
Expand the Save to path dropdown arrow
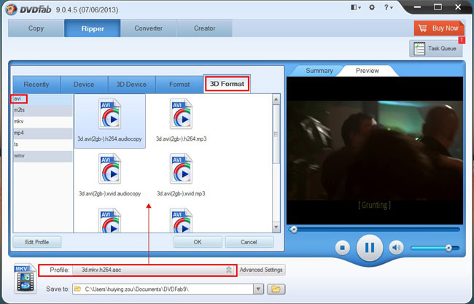click(x=258, y=289)
